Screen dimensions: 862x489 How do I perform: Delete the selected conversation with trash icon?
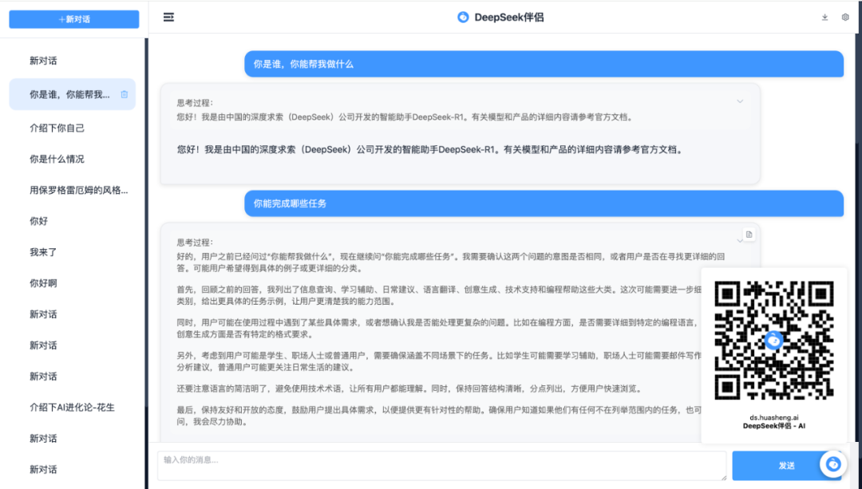(x=124, y=94)
